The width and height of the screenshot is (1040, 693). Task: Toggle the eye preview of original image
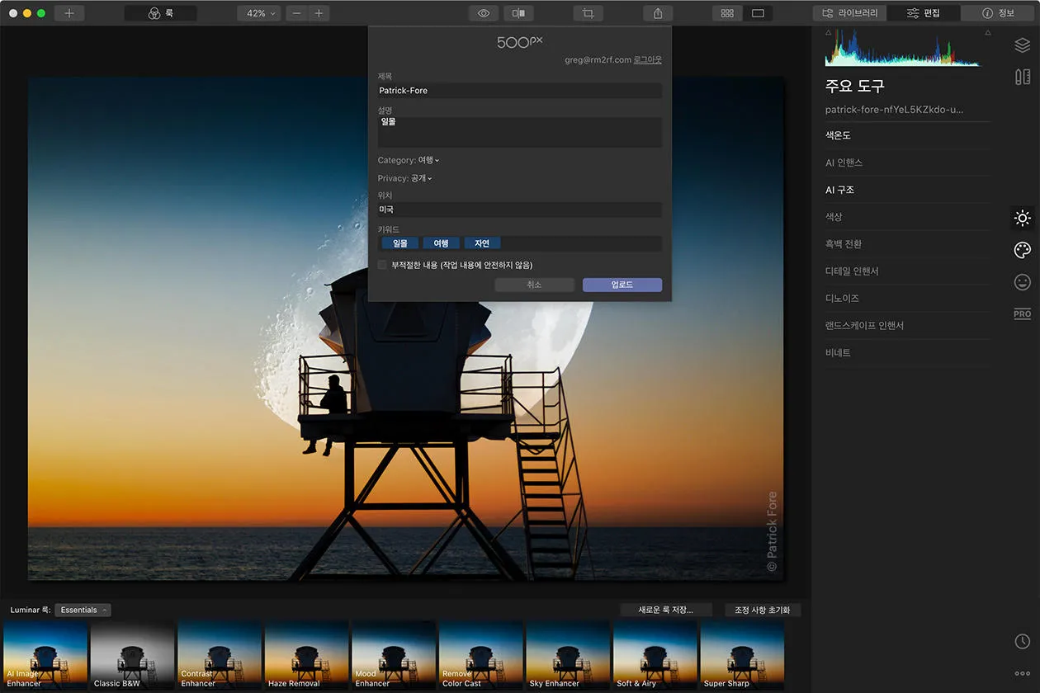pos(484,13)
